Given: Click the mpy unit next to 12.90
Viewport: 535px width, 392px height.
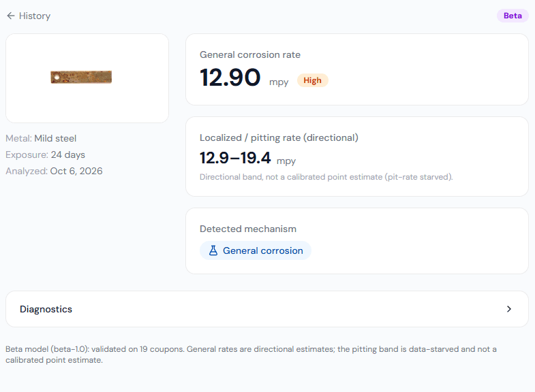Looking at the screenshot, I should point(279,82).
